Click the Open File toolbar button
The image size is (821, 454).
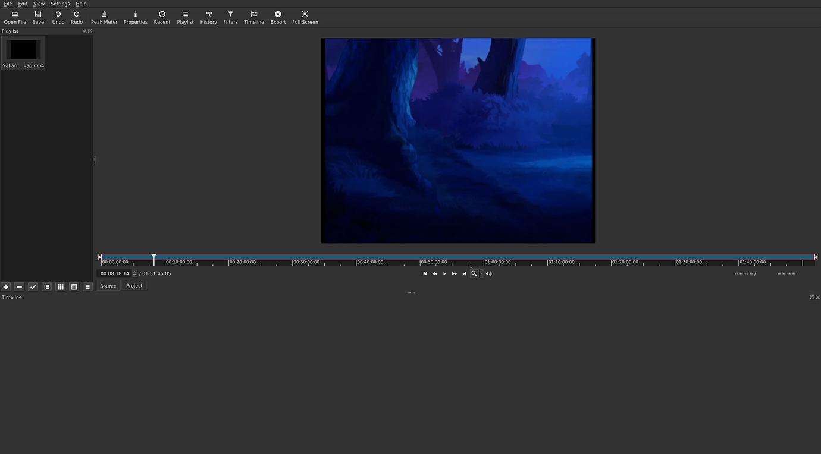[15, 17]
